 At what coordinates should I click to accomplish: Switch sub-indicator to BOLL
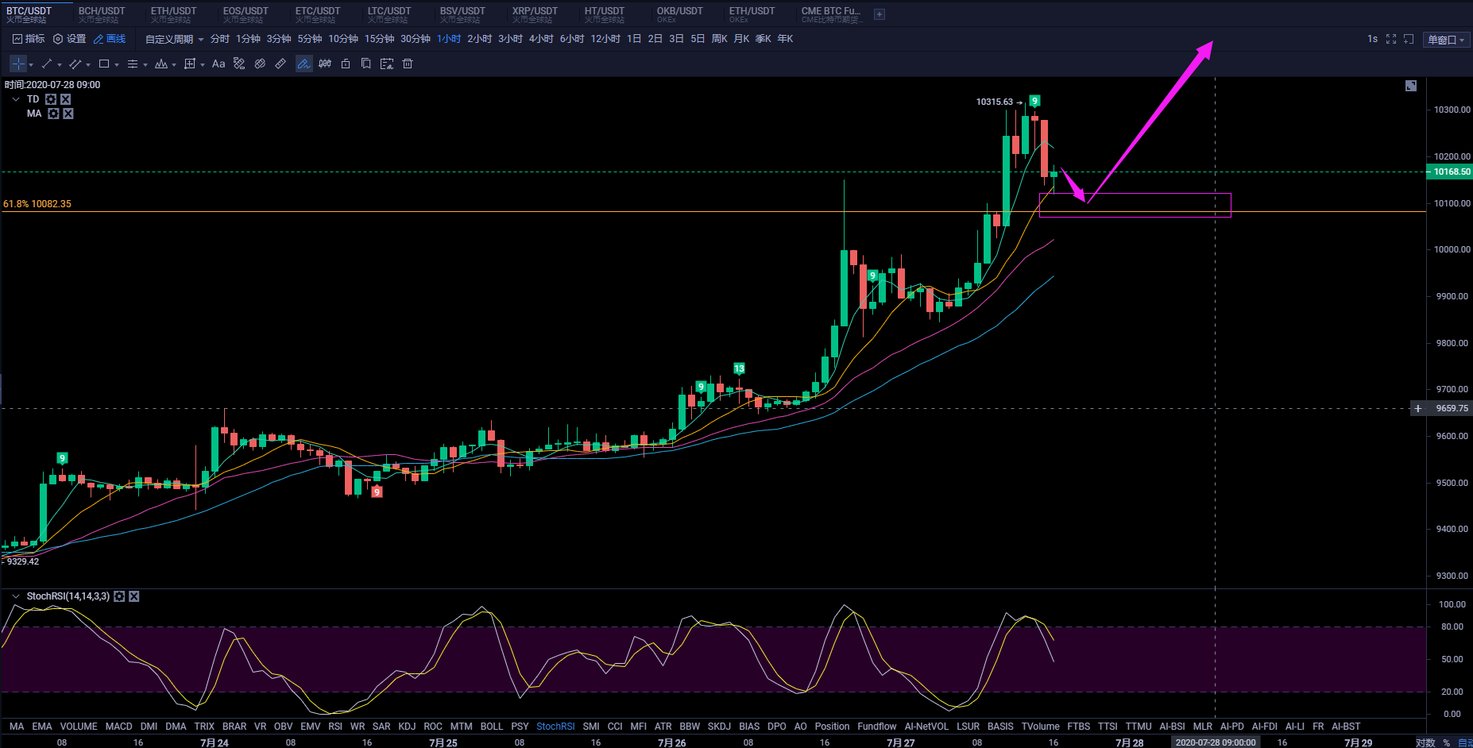492,727
